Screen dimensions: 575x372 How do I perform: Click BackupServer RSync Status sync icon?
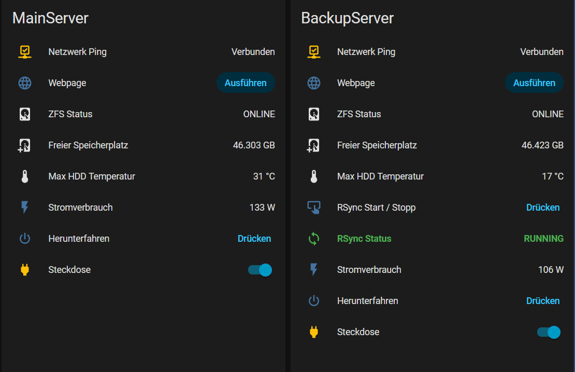click(313, 239)
